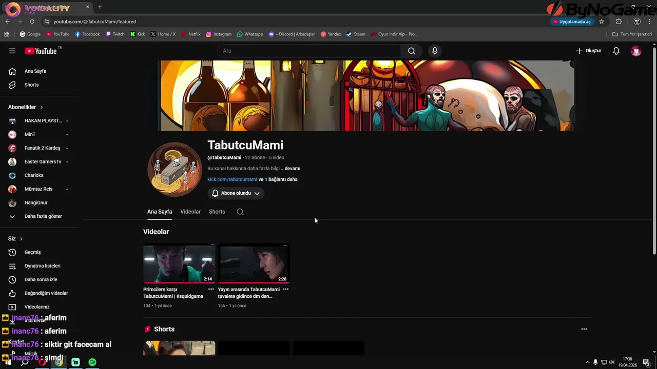Open the Twitch bookmark
657x369 pixels.
[115, 34]
